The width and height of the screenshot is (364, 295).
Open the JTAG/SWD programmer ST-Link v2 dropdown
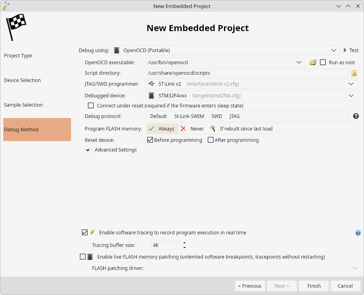[252, 84]
